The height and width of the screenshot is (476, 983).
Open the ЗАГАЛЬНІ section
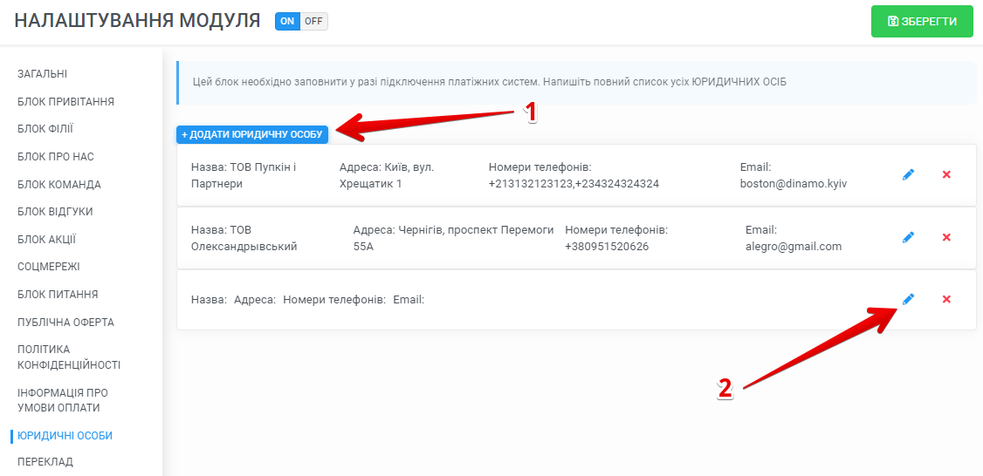coord(43,74)
